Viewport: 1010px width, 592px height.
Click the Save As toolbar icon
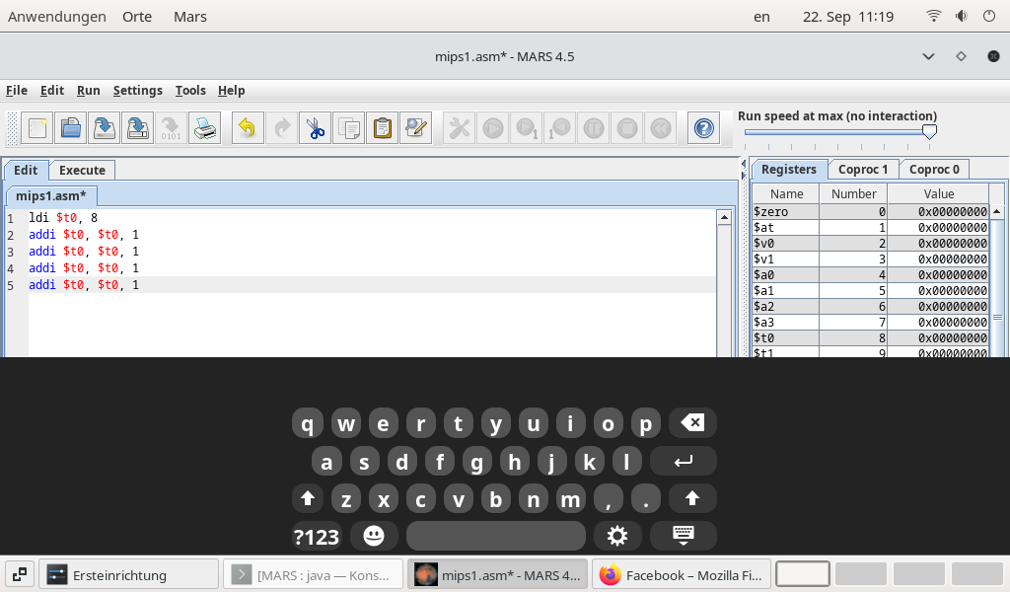pos(137,127)
